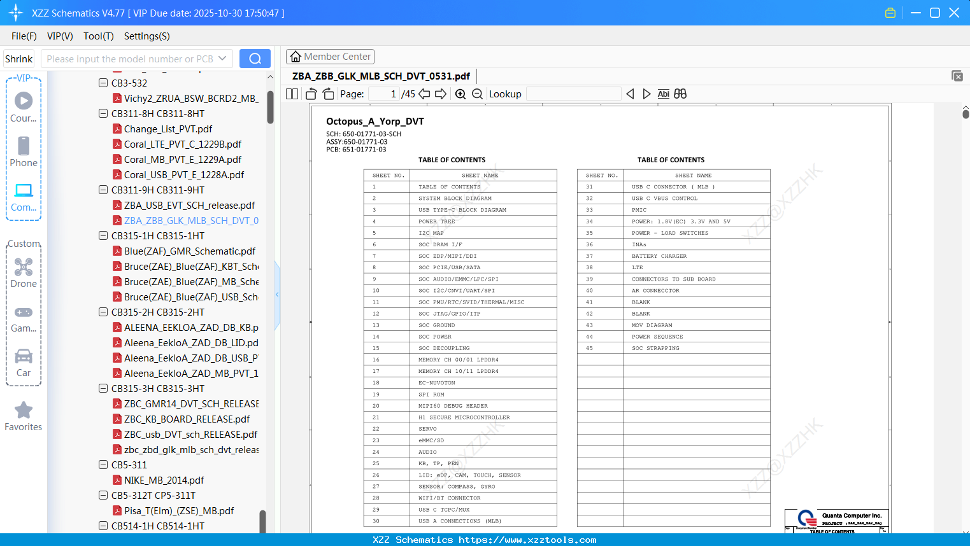The width and height of the screenshot is (970, 546).
Task: Click the page number input field
Action: pyautogui.click(x=384, y=94)
